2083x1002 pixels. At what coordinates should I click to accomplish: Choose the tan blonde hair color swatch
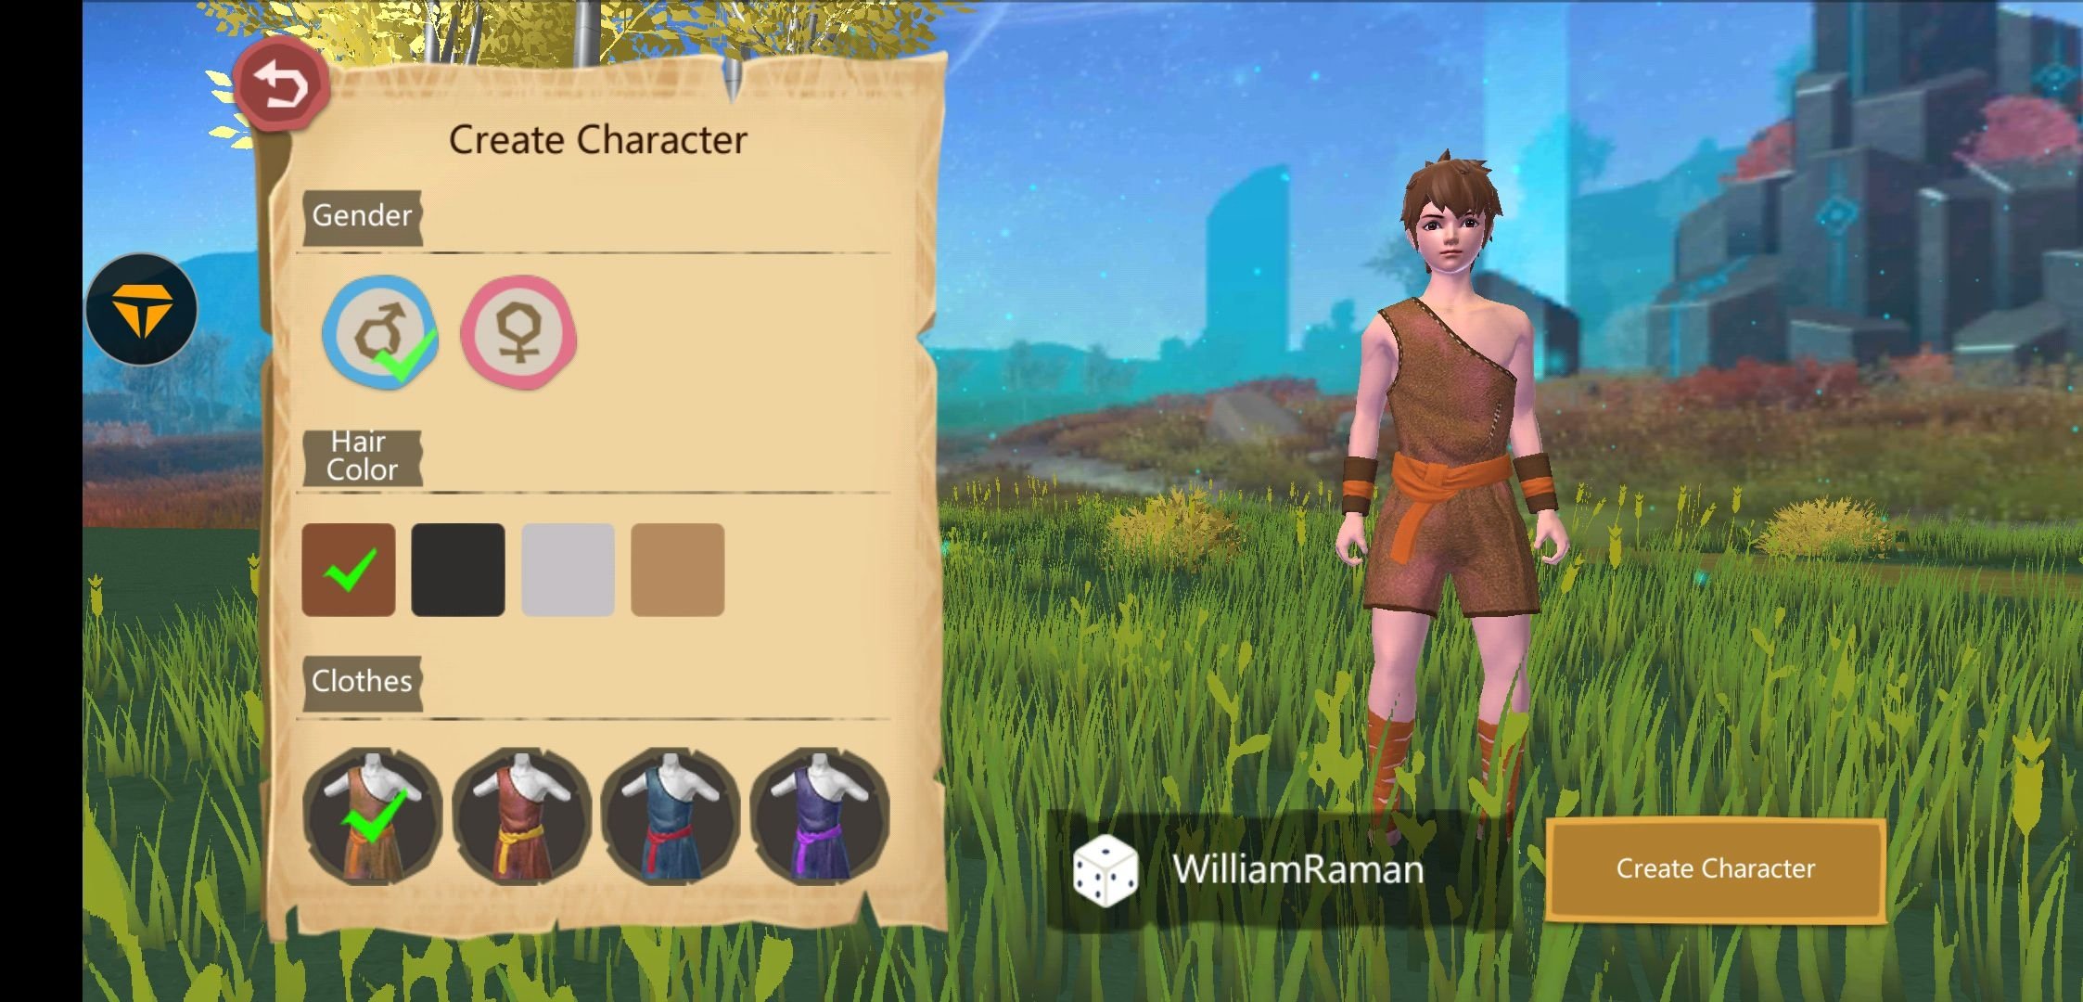point(677,570)
